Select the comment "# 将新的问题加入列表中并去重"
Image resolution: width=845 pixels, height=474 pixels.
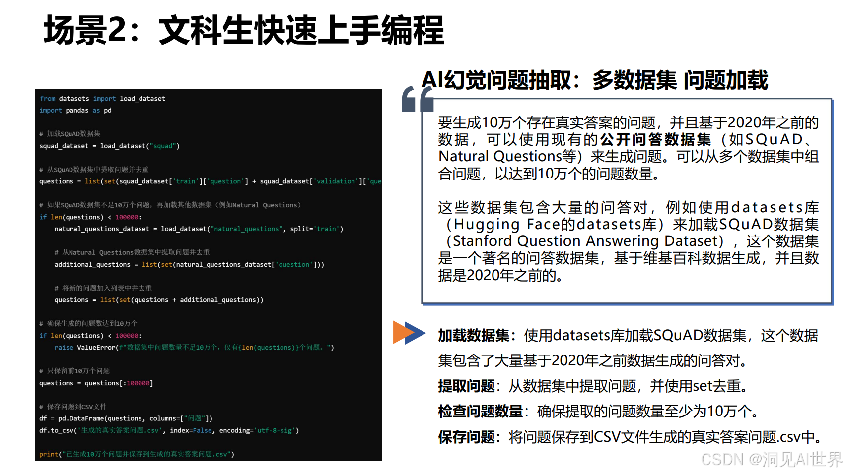point(103,288)
